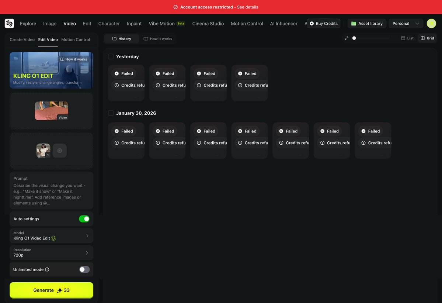
Task: Open the user avatar icon
Action: coord(431,23)
